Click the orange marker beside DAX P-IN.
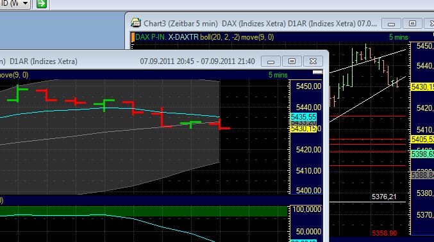This screenshot has width=434, height=242. (133, 37)
